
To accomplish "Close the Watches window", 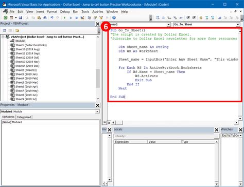I will coord(240,130).
